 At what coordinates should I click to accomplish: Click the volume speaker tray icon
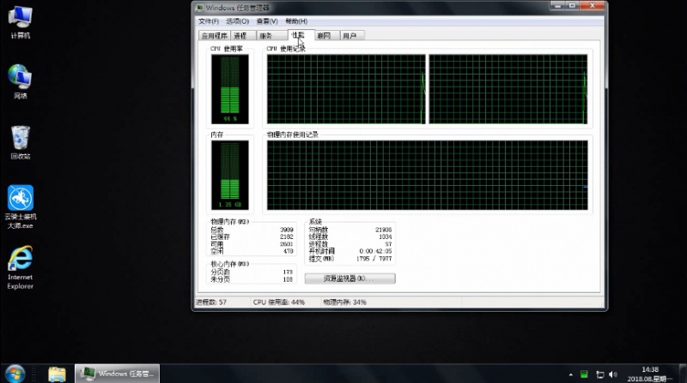click(x=613, y=374)
